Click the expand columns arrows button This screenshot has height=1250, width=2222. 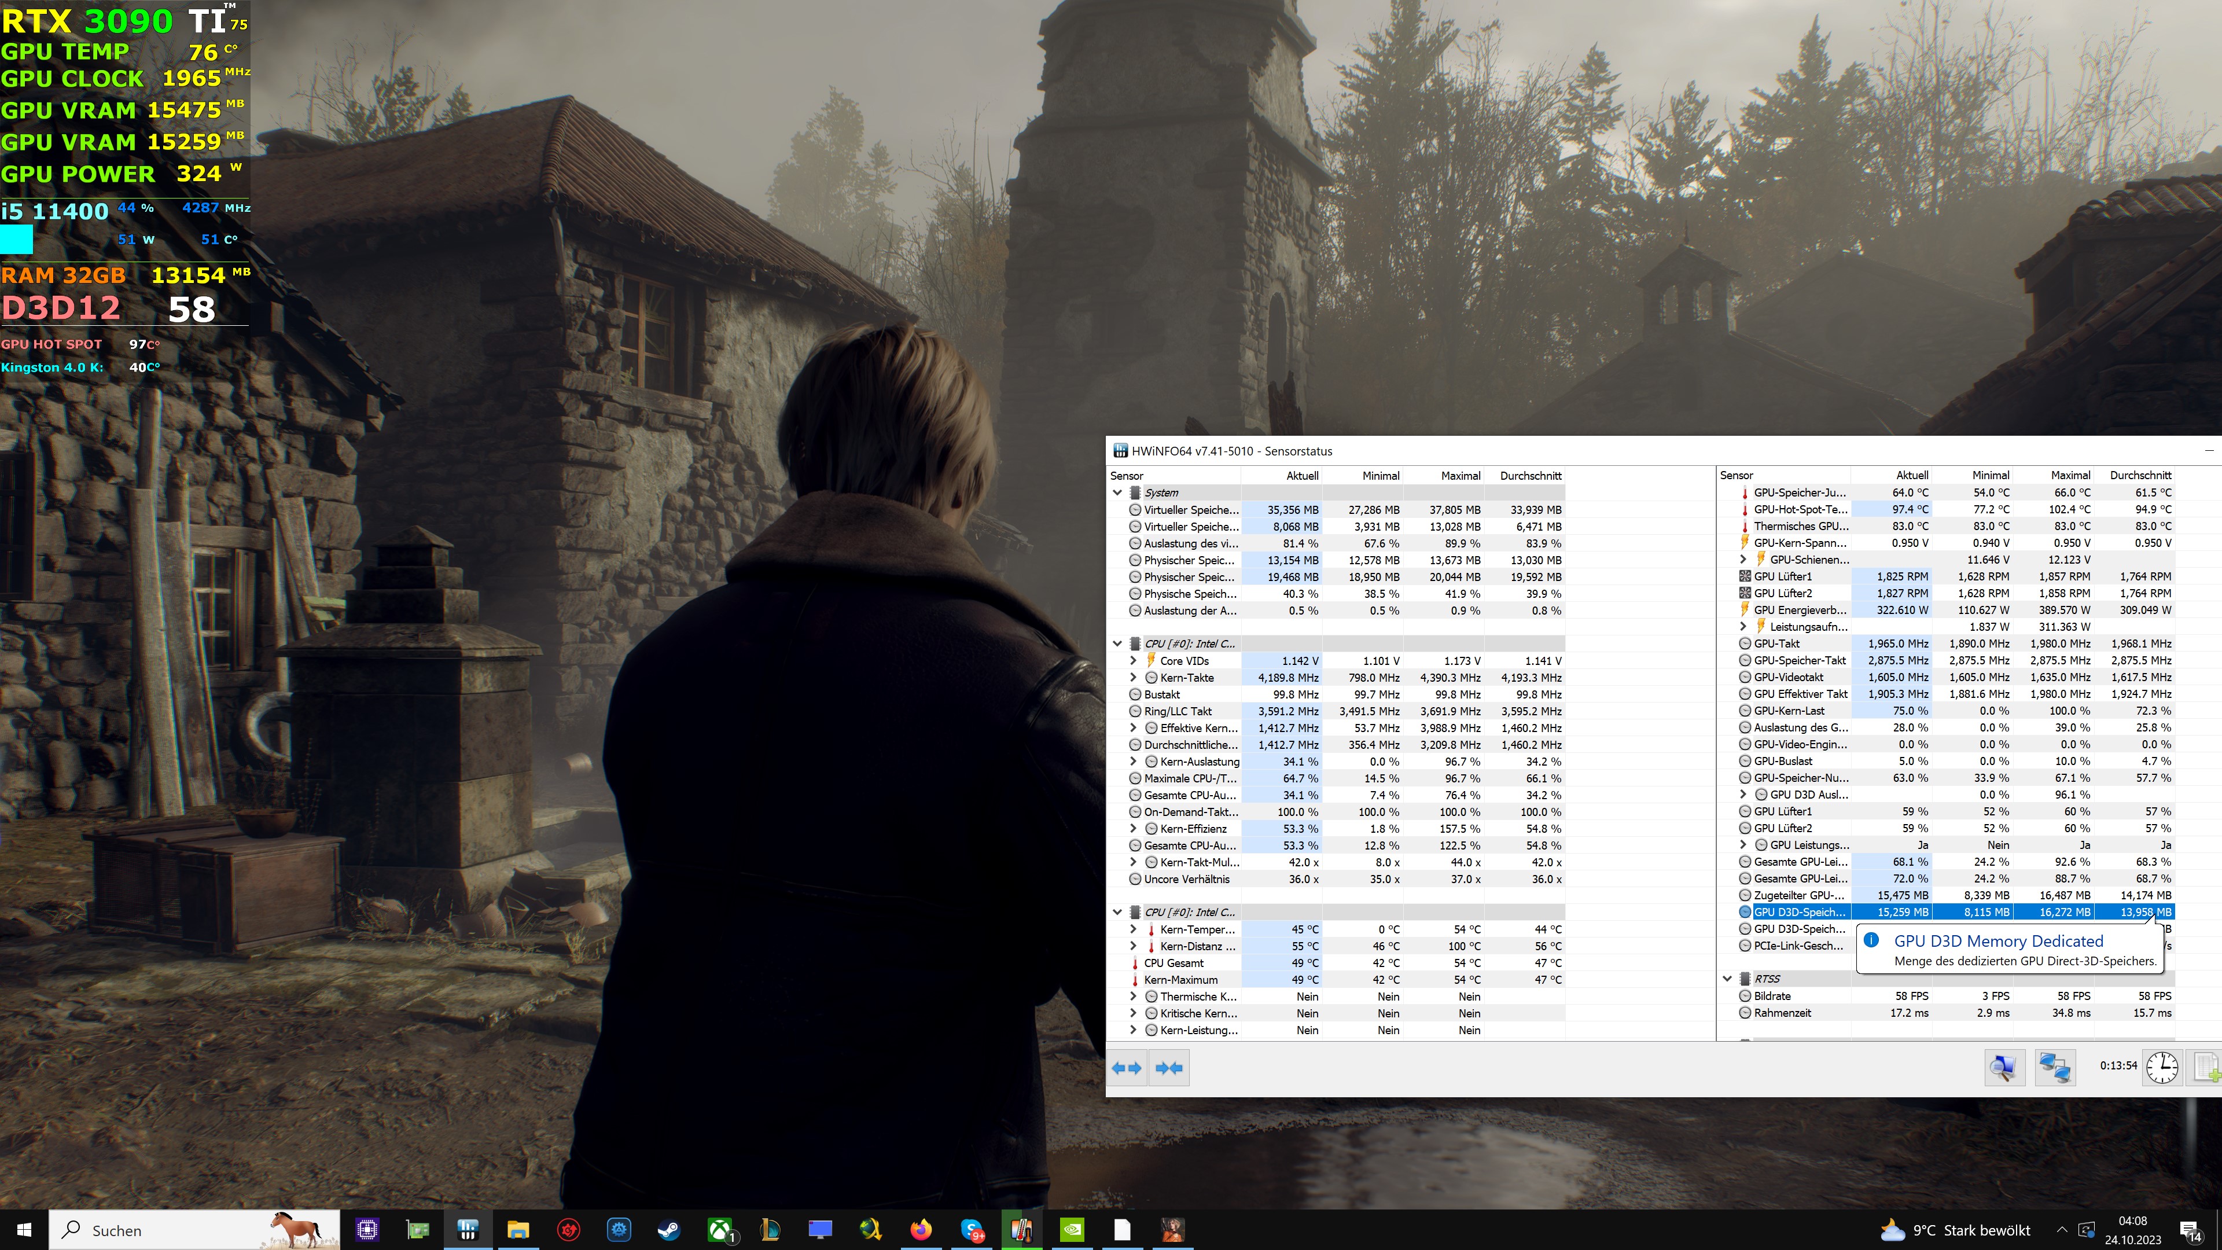[1127, 1068]
